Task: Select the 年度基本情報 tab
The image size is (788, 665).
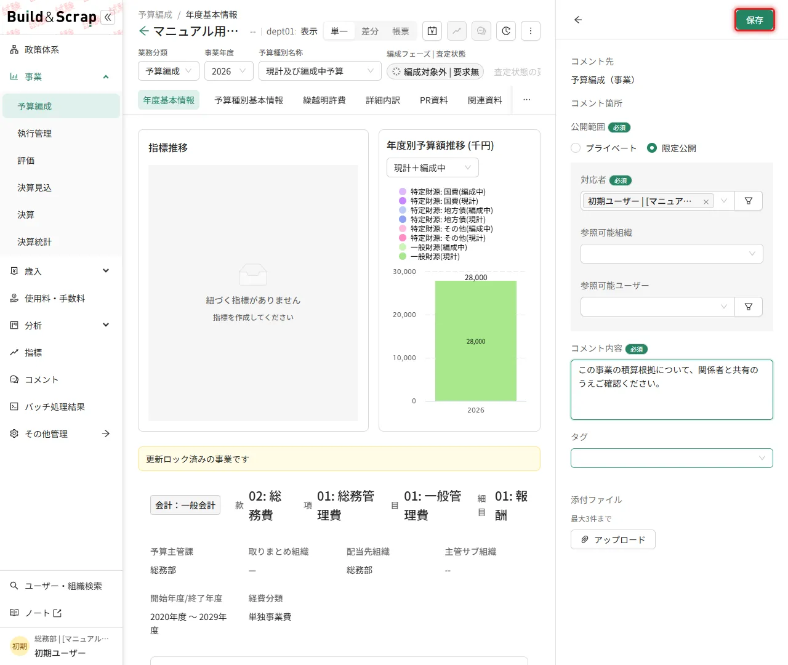Action: coord(169,100)
